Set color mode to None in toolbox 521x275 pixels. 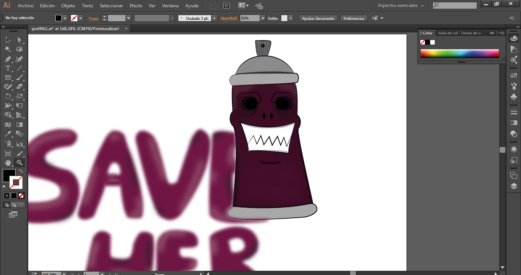pos(21,195)
